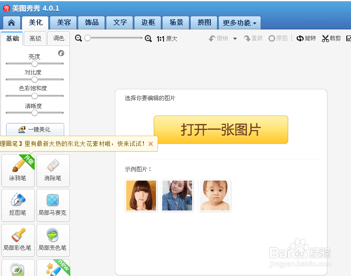Click the 色彩饱和度 saturation slider handle
Screen dimensions: 351x276
(x=35, y=96)
